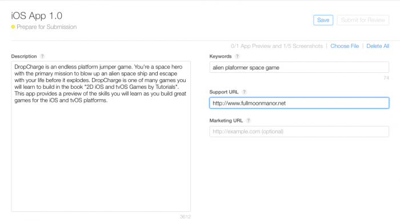Click the Delete All link
This screenshot has width=400, height=221.
click(x=378, y=46)
